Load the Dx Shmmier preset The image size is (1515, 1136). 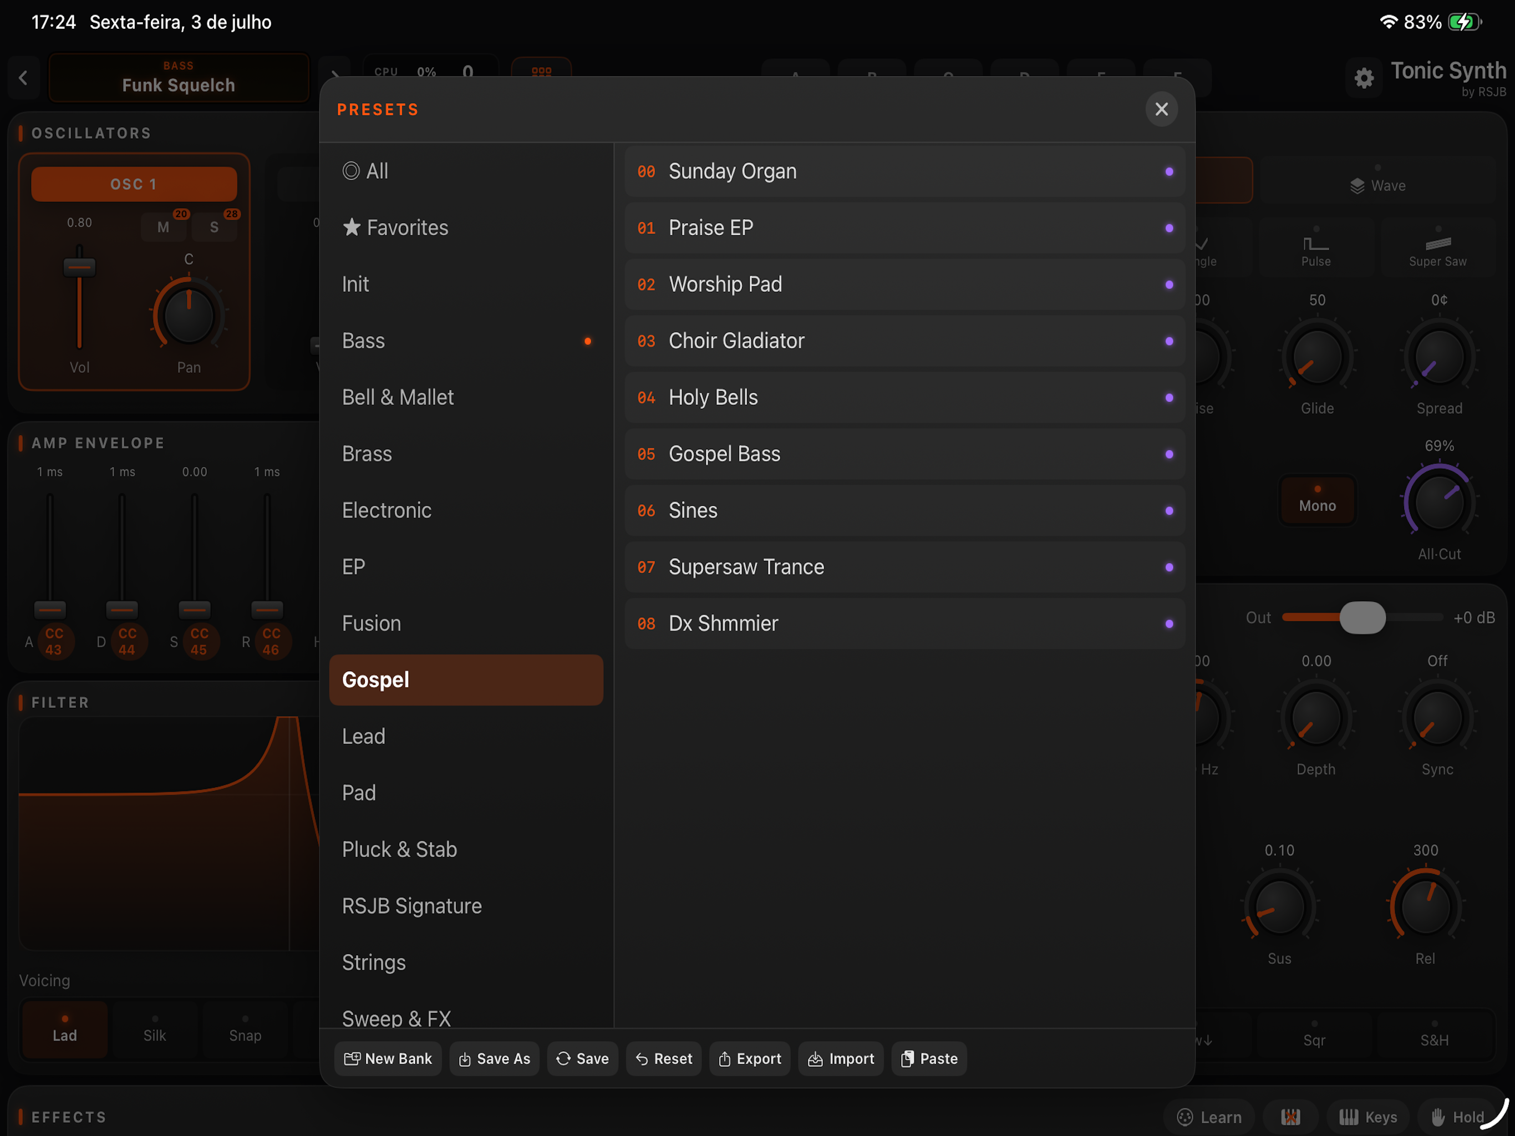coord(904,623)
